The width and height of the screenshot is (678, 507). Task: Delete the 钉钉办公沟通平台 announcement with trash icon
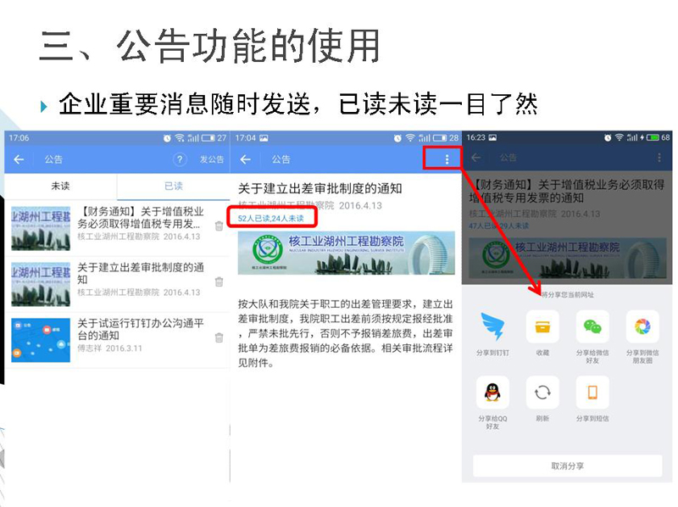click(x=219, y=337)
